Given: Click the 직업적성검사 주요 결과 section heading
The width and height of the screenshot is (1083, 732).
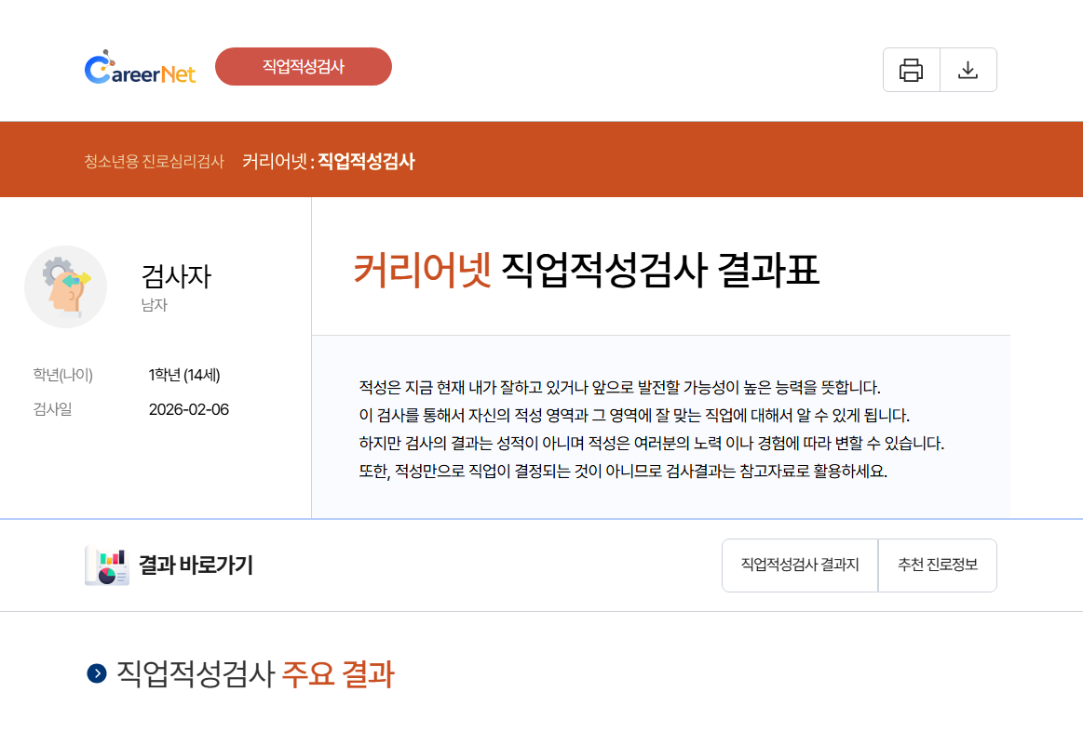Looking at the screenshot, I should tap(255, 673).
